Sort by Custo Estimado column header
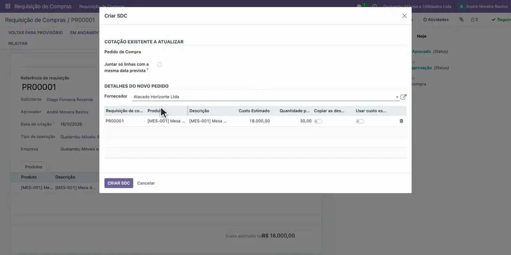Viewport: 511px width, 255px height. click(254, 111)
